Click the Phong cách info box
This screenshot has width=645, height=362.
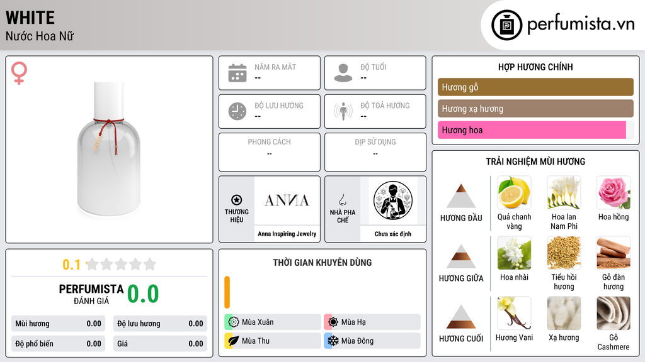[x=270, y=152]
